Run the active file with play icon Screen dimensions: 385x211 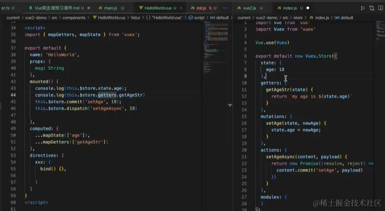click(363, 8)
